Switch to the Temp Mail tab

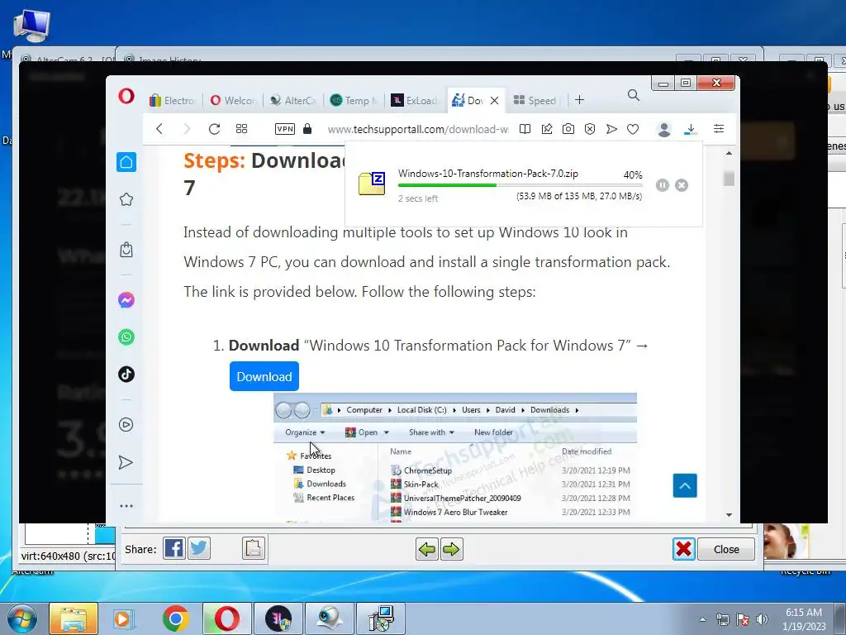coord(354,100)
